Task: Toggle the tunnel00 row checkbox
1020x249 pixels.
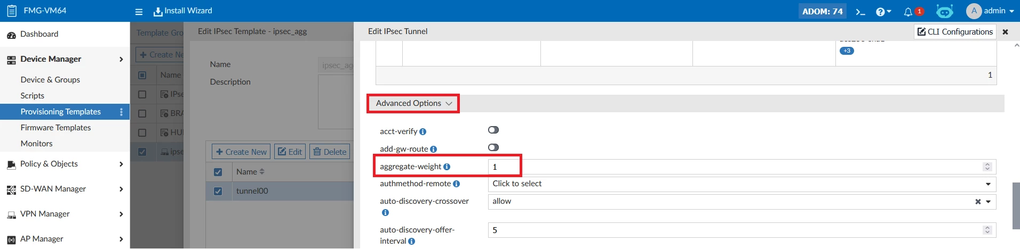Action: tap(218, 191)
